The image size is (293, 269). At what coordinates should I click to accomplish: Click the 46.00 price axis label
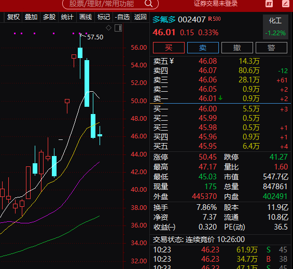139,136
